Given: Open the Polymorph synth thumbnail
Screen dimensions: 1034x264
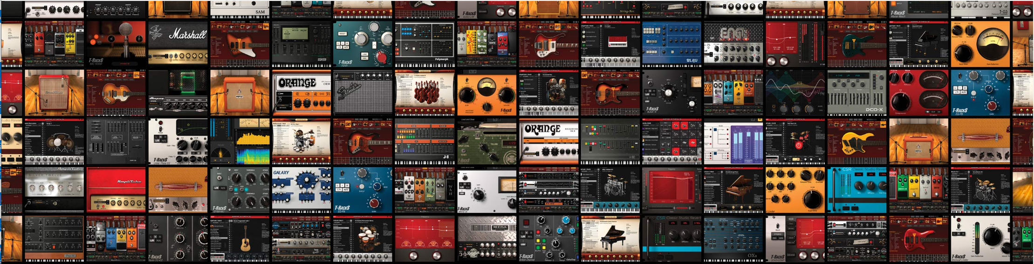Looking at the screenshot, I should click(x=425, y=44).
